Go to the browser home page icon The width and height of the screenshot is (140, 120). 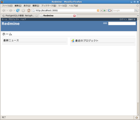[x=29, y=10]
